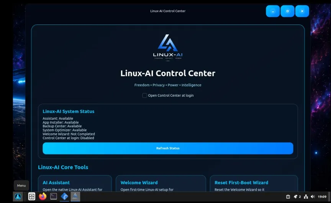Viewport: 331px width, 203px height.
Task: Maximize the Control Center window
Action: click(x=287, y=11)
